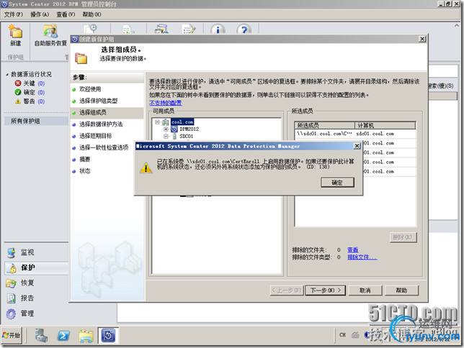Collapse the cool.com tree node
464x348 pixels.
coord(157,122)
